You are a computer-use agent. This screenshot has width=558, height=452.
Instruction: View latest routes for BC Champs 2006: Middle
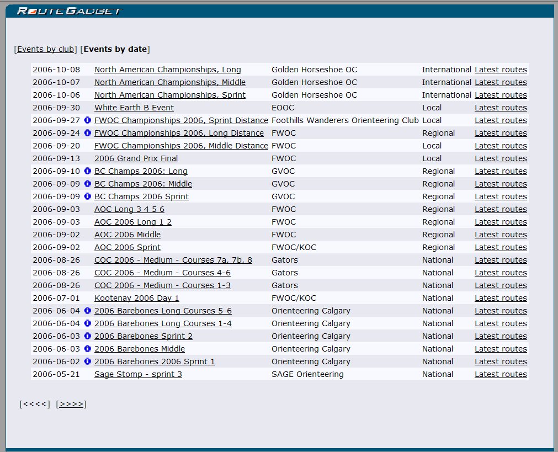click(x=501, y=184)
